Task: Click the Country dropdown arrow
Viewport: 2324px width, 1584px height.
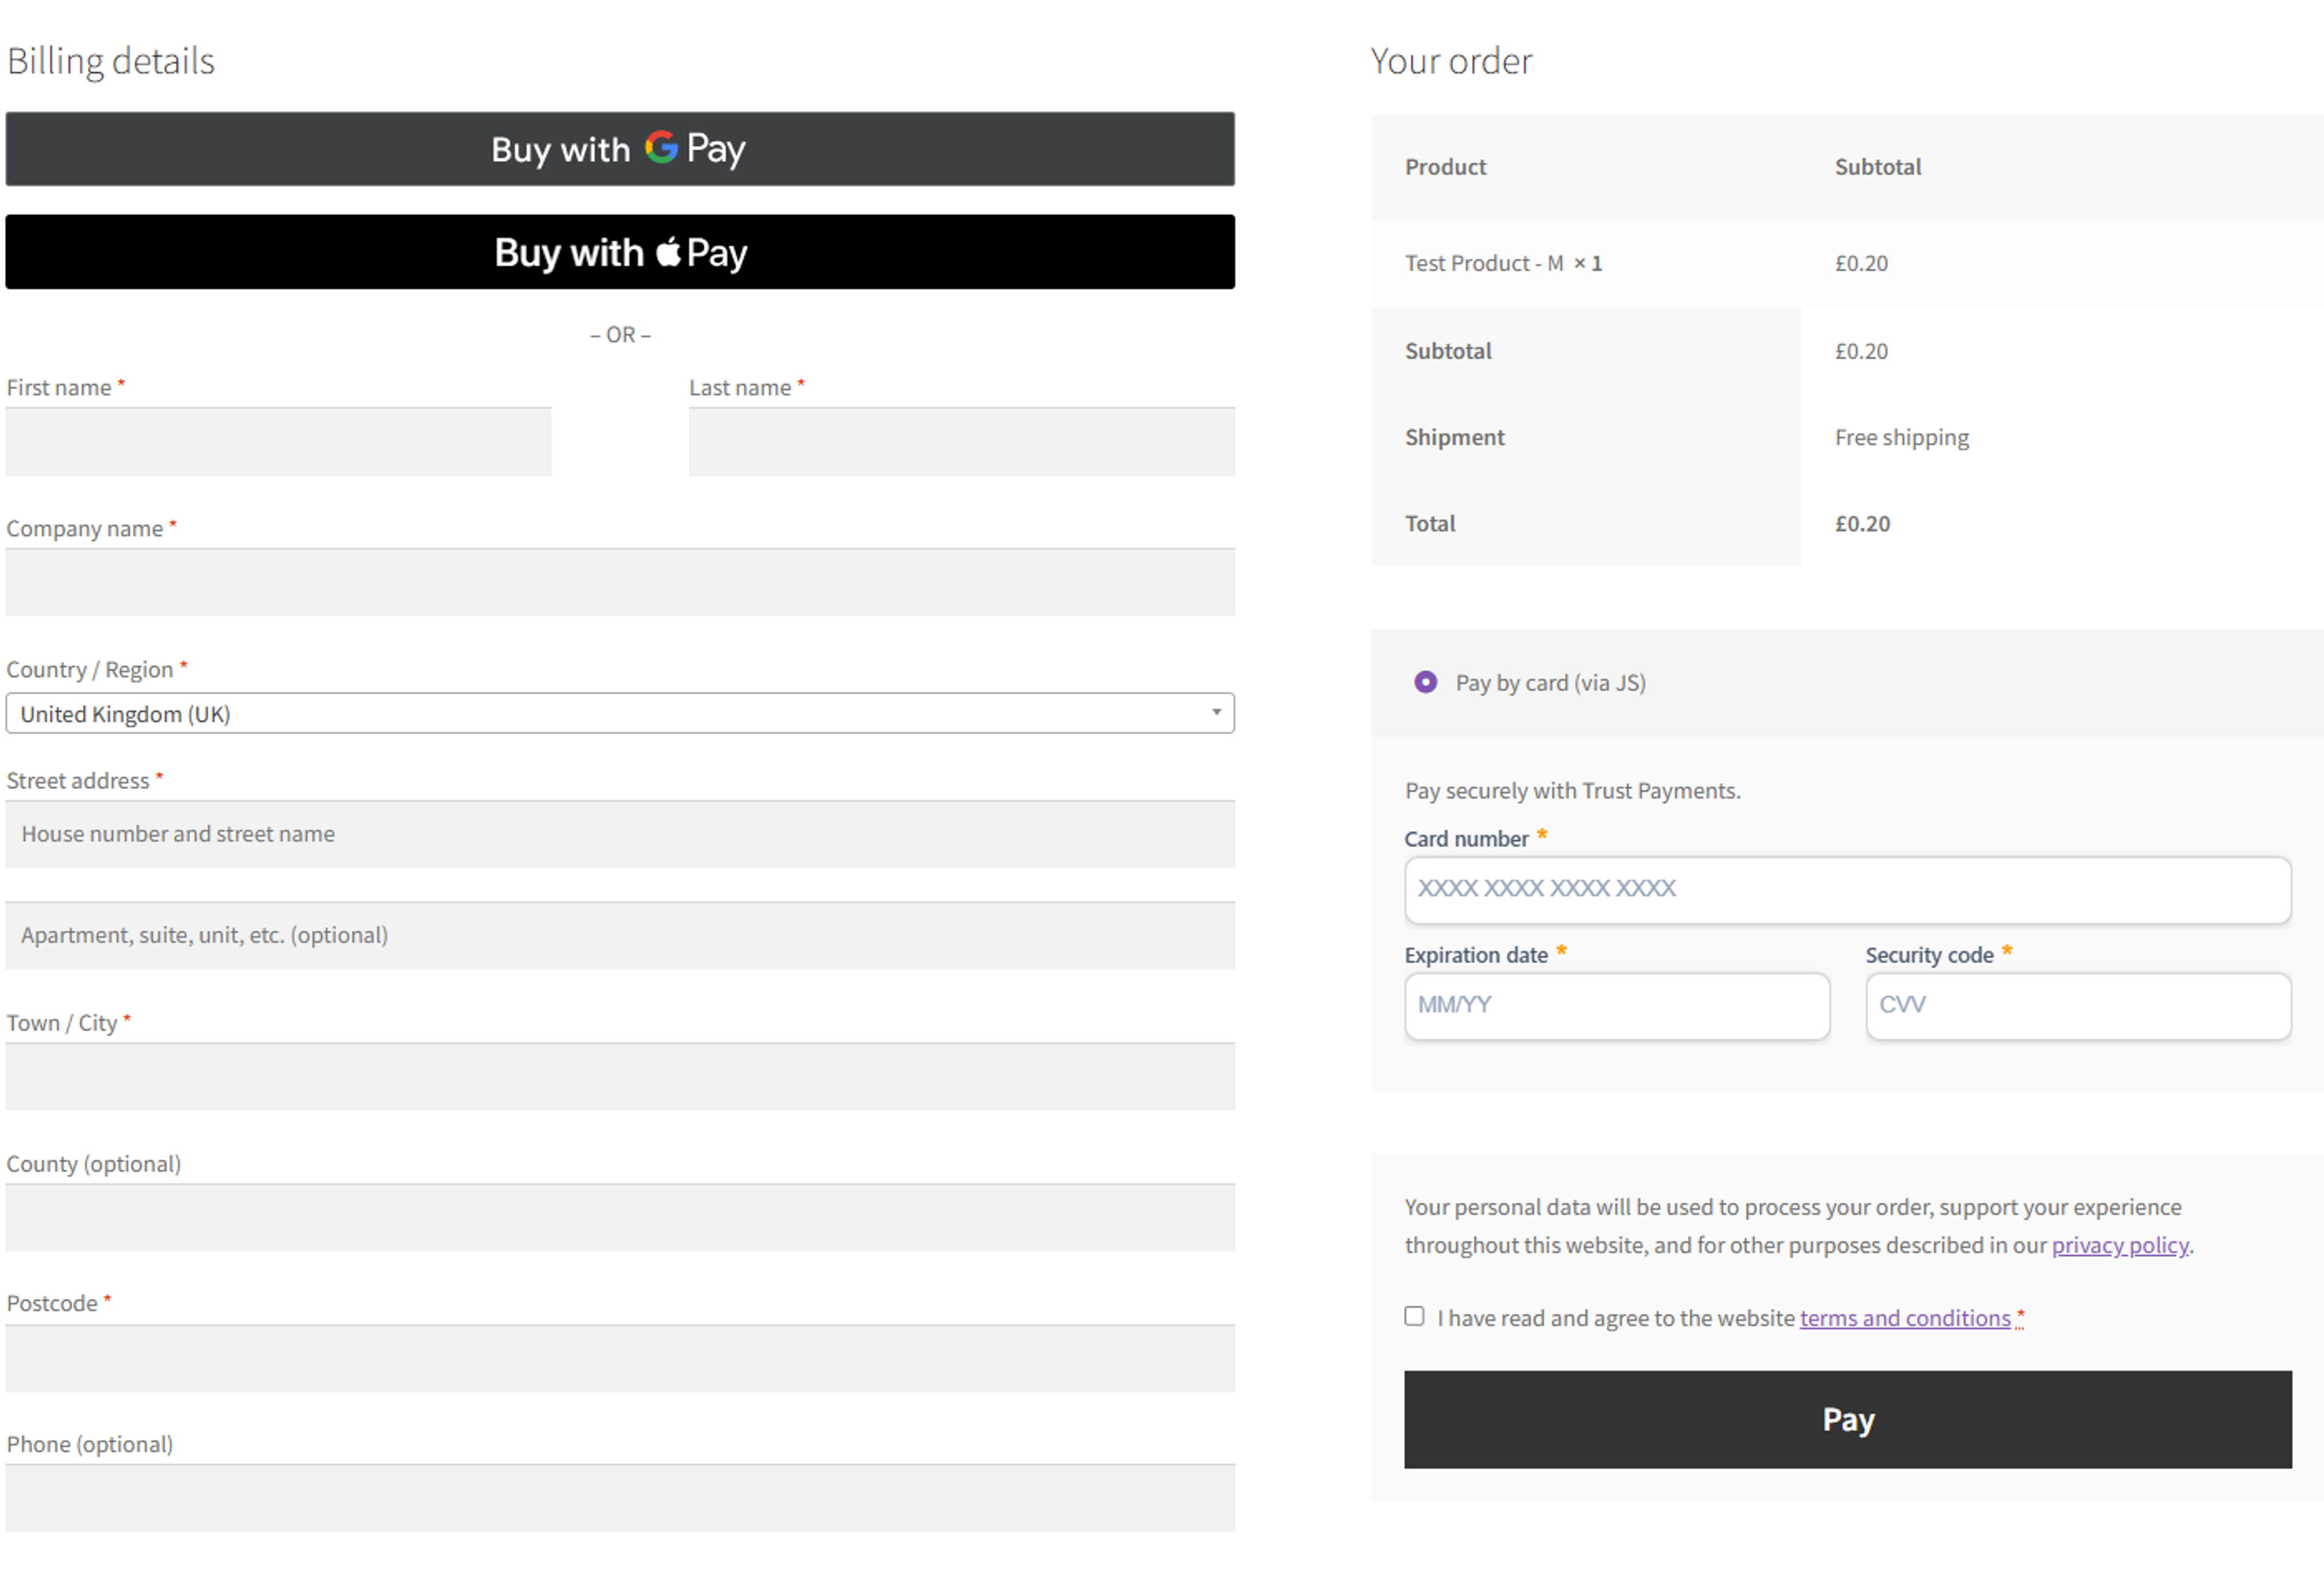Action: tap(1216, 713)
